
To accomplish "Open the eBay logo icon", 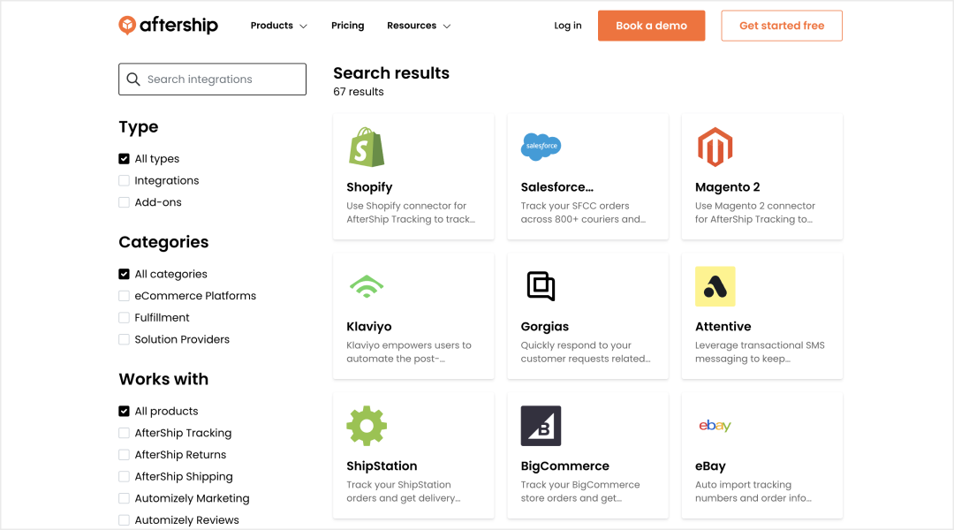I will pyautogui.click(x=715, y=426).
